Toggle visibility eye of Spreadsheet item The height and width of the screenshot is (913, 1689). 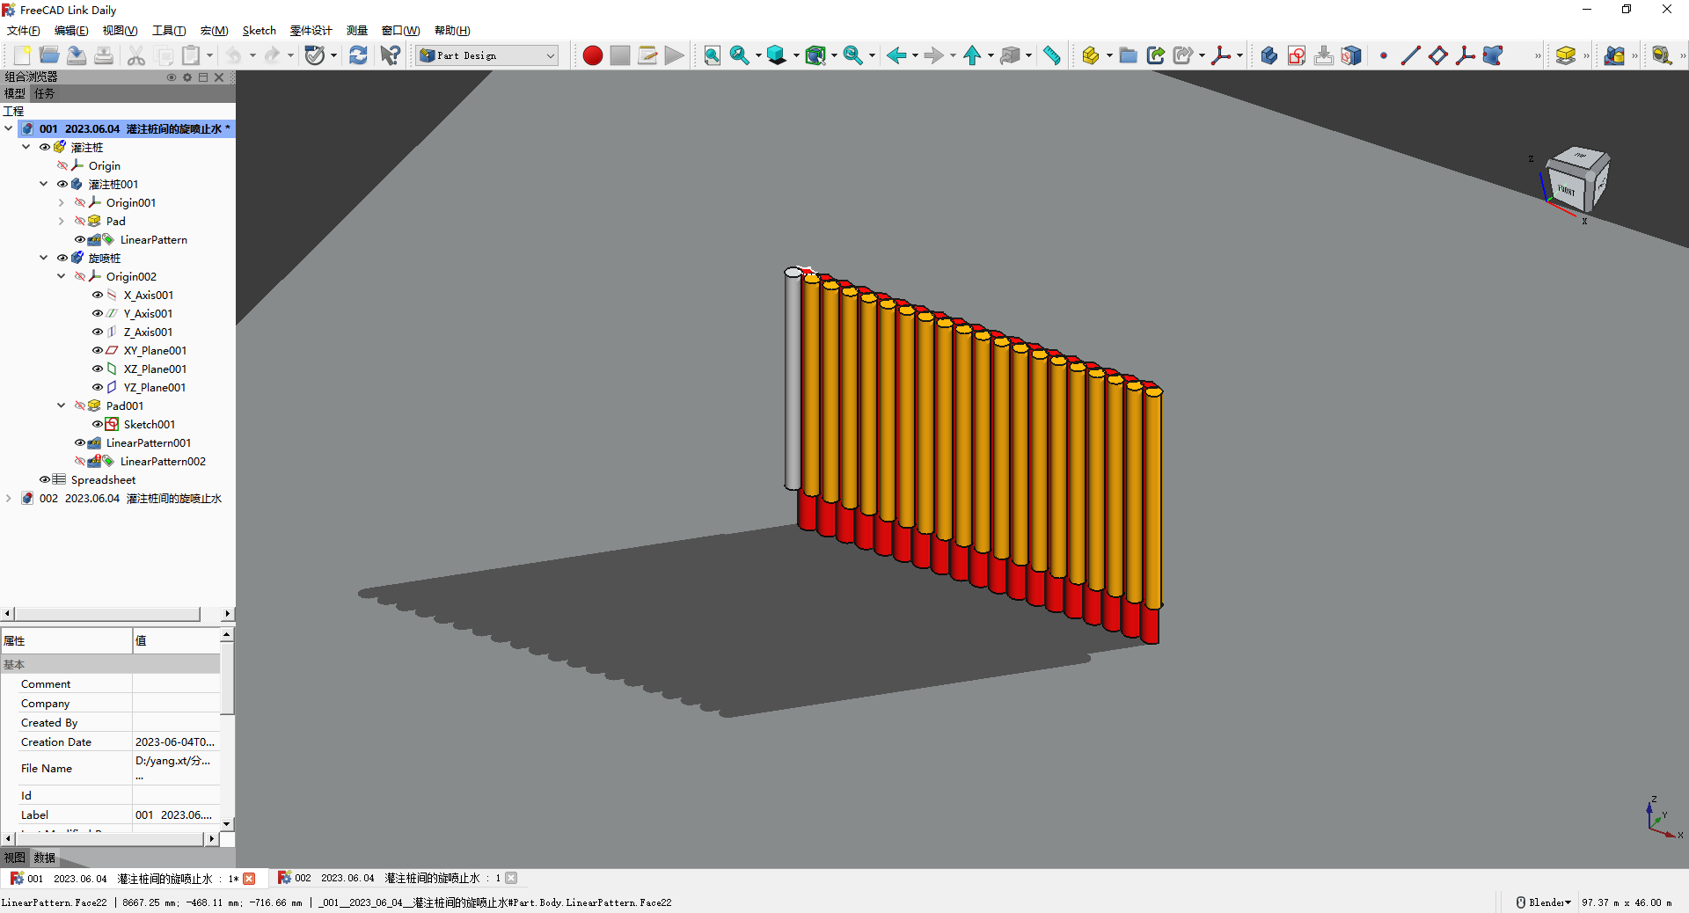point(44,479)
